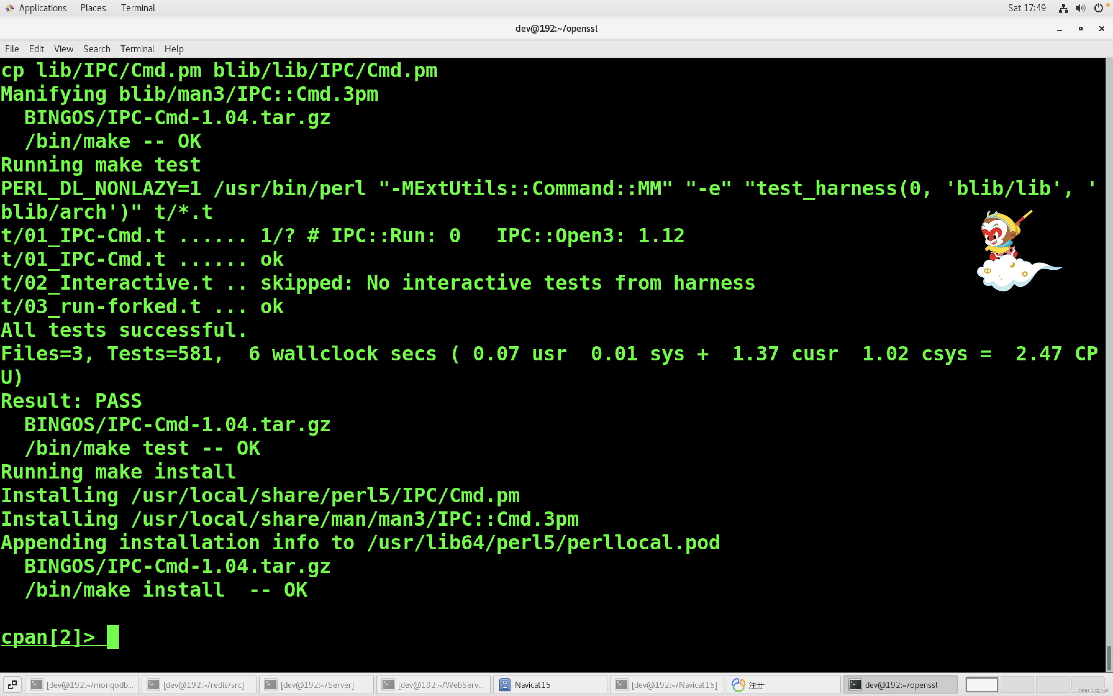Switch to dev@192:~/WebServ terminal in taskbar
The height and width of the screenshot is (696, 1113).
(x=433, y=685)
